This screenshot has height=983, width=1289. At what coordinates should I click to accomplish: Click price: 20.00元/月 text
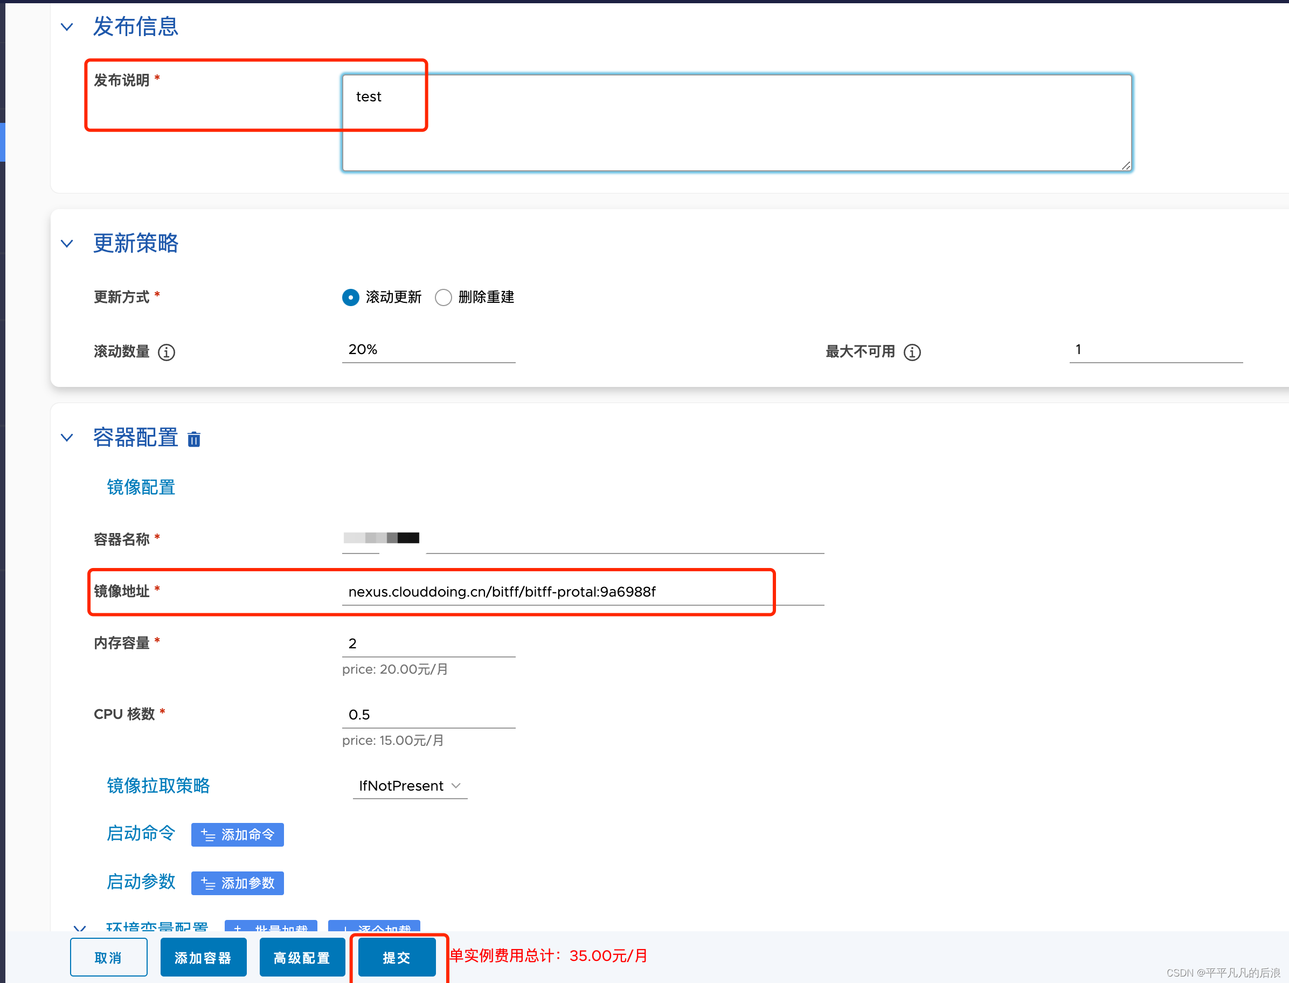pos(395,669)
